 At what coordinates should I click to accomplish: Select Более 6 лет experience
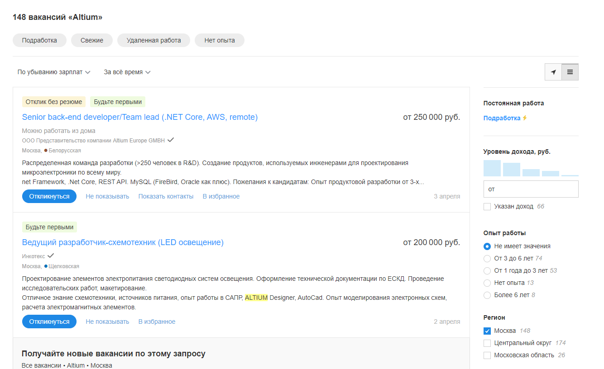pyautogui.click(x=487, y=295)
